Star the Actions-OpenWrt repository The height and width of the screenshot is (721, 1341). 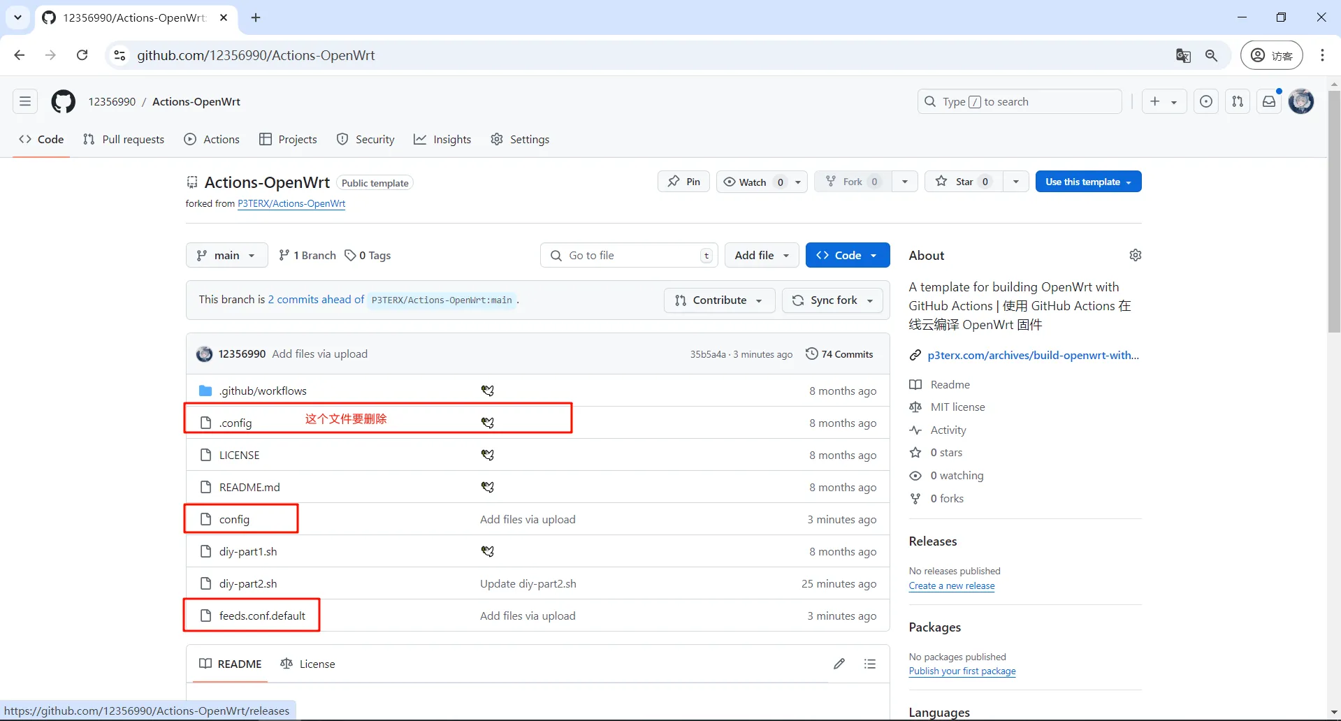[964, 182]
